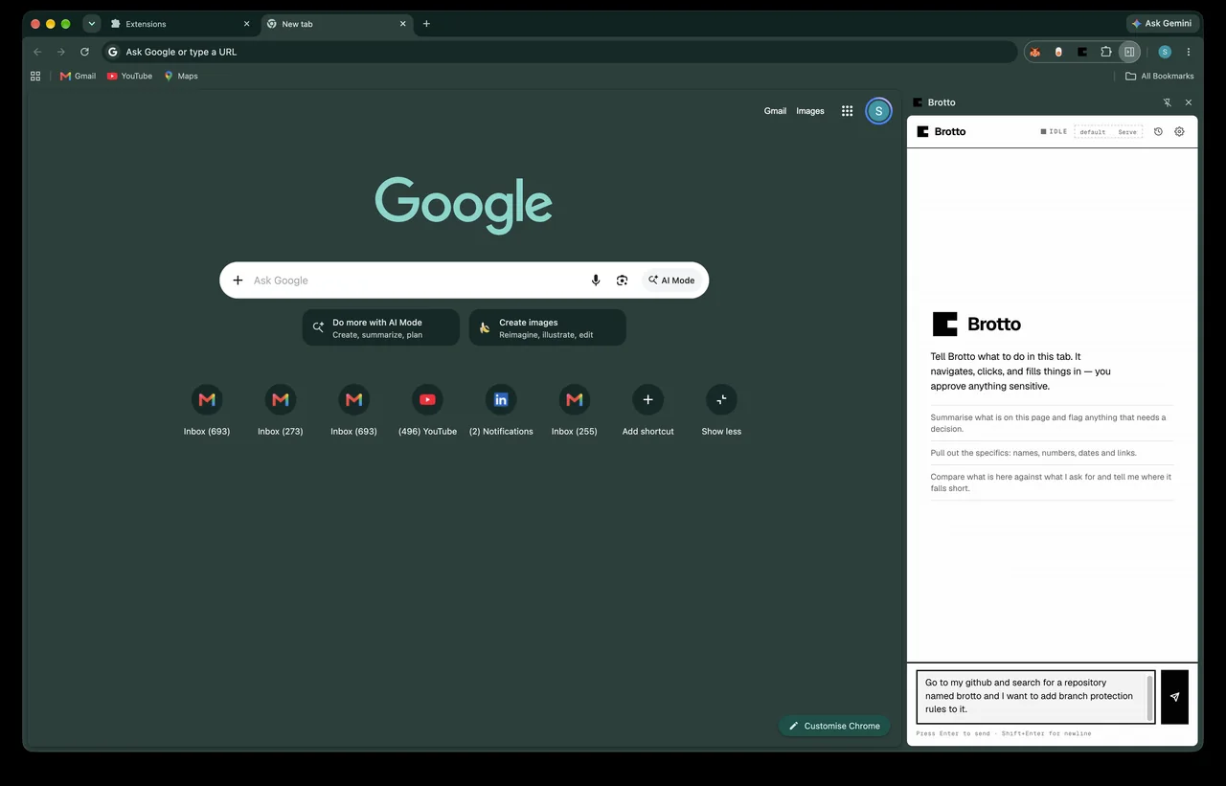Switch to the Extensions tab
Viewport: 1226px width, 786px height.
pyautogui.click(x=180, y=24)
